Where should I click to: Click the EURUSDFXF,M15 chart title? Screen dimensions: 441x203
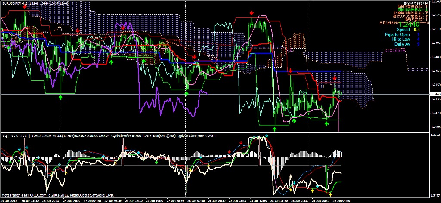(14, 3)
